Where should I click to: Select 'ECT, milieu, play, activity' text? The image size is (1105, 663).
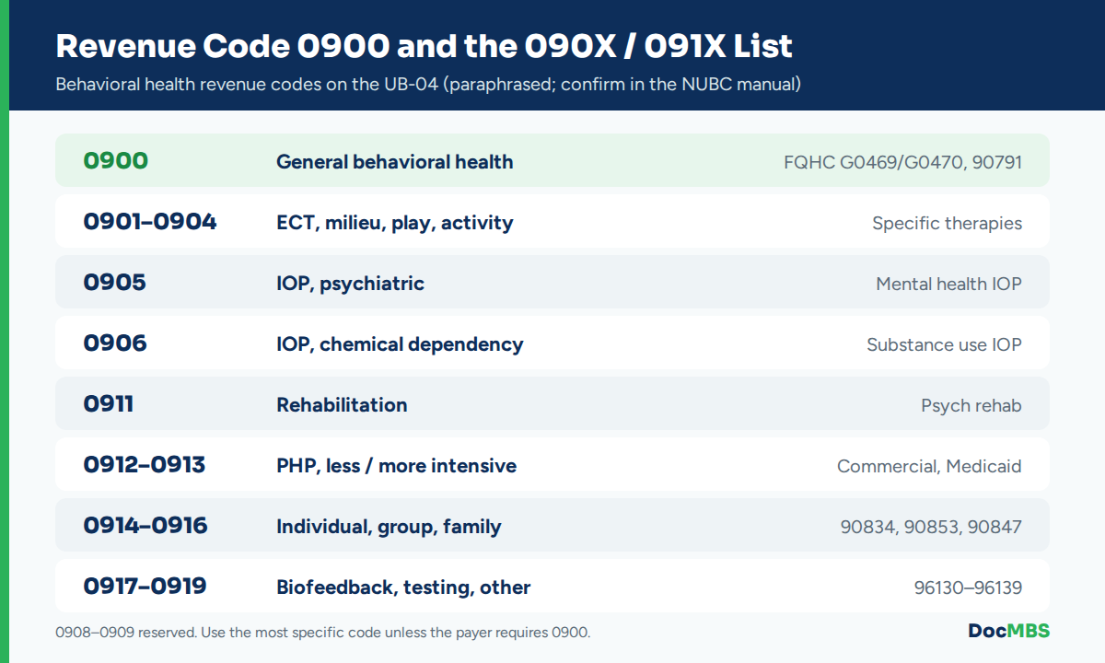point(395,223)
